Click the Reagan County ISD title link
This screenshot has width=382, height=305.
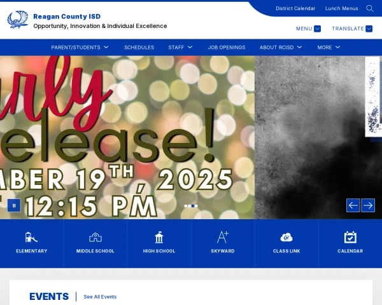tap(67, 17)
